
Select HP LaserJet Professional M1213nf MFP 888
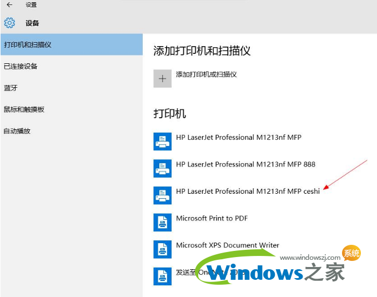[245, 164]
